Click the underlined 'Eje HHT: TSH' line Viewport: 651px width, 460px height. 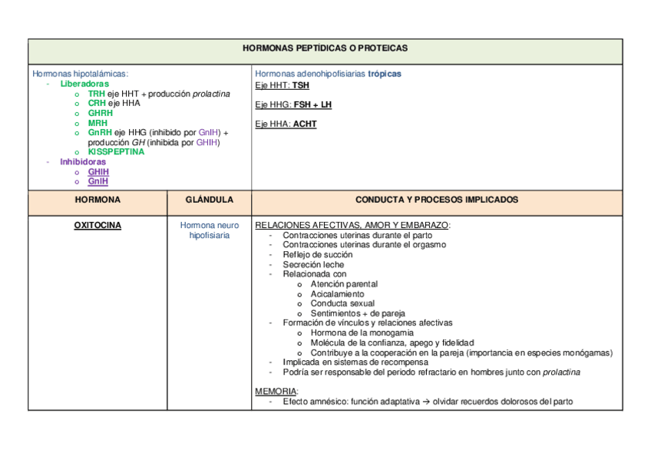[282, 86]
